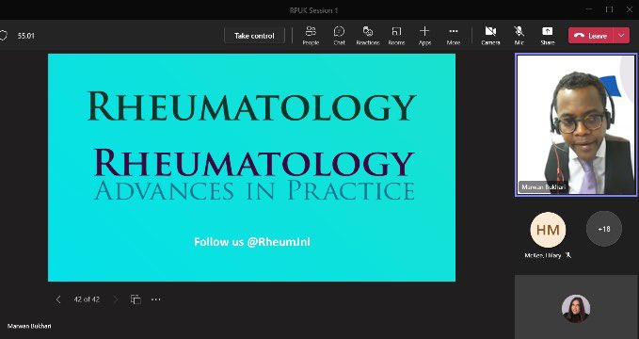This screenshot has height=339, width=639.
Task: Toggle the Camera on
Action: pyautogui.click(x=490, y=36)
